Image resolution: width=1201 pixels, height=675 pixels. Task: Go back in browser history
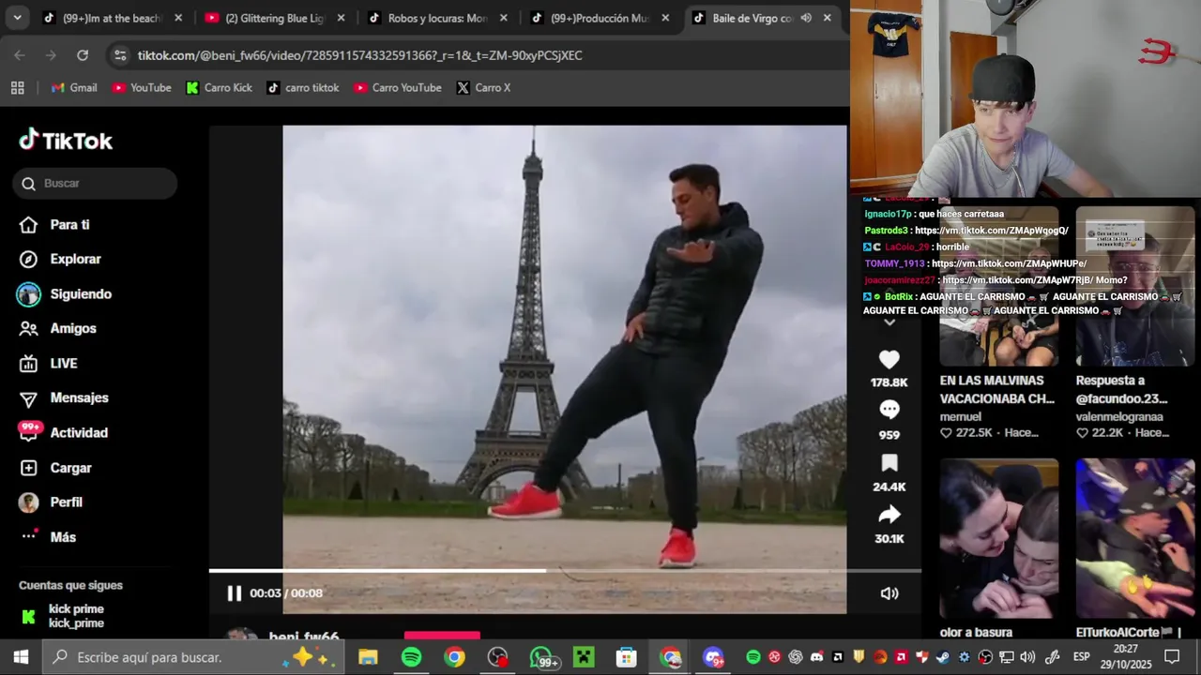20,55
